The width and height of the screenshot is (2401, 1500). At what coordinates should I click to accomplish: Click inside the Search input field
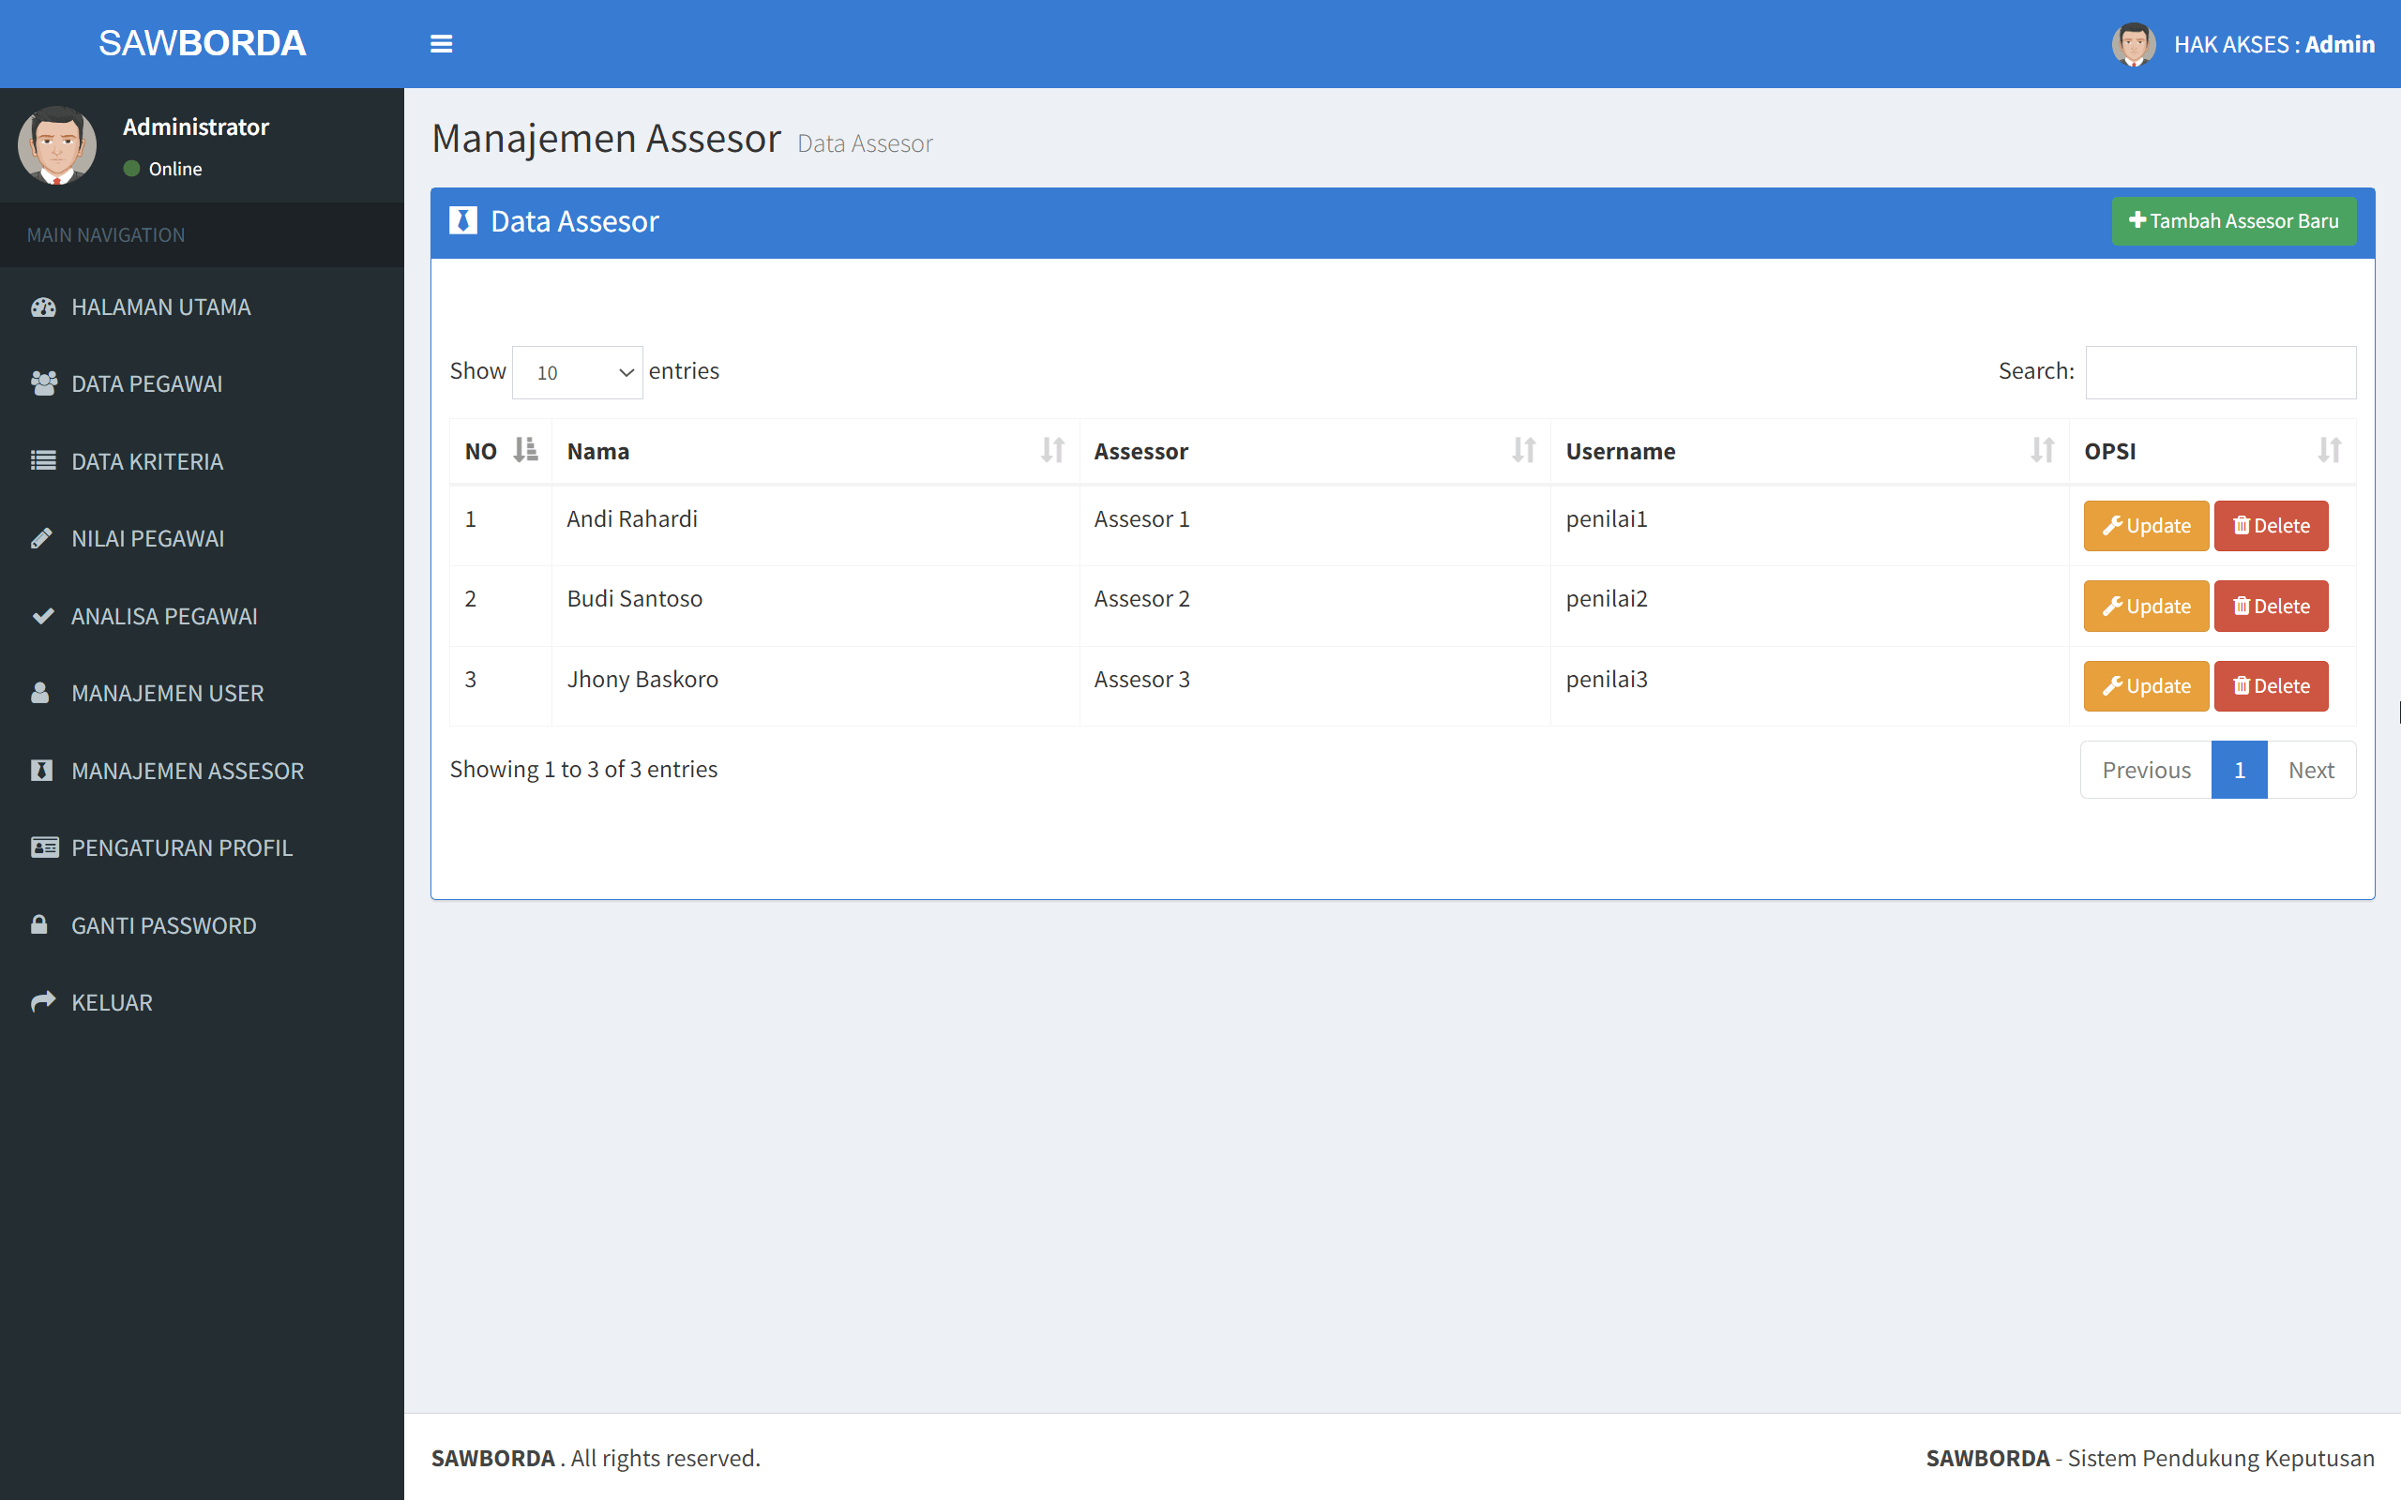coord(2219,371)
